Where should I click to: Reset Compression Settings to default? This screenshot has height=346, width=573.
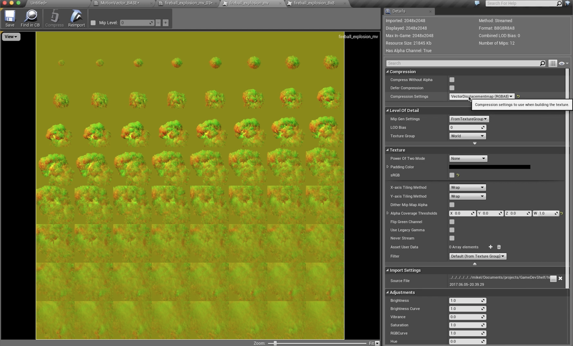tap(518, 96)
